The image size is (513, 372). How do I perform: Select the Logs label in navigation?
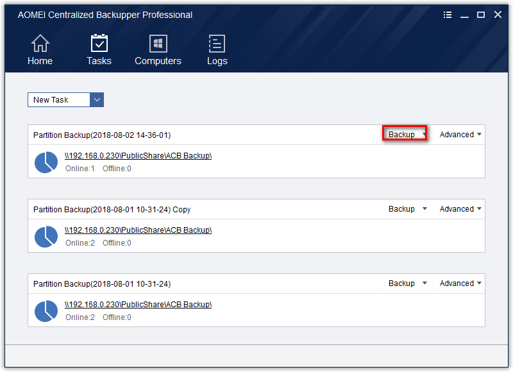coord(217,61)
